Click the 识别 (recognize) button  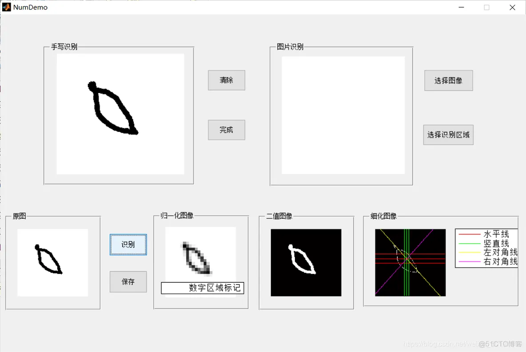(x=128, y=245)
